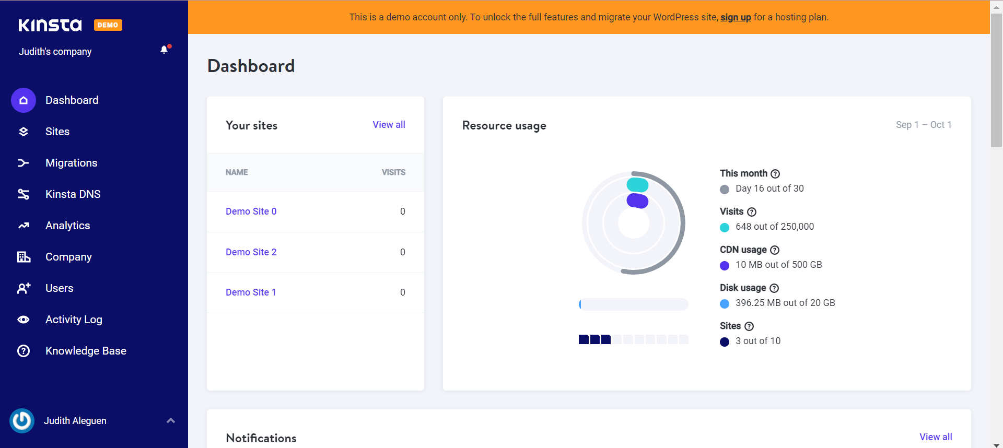This screenshot has width=1003, height=448.
Task: Open Company settings page
Action: pyautogui.click(x=68, y=257)
